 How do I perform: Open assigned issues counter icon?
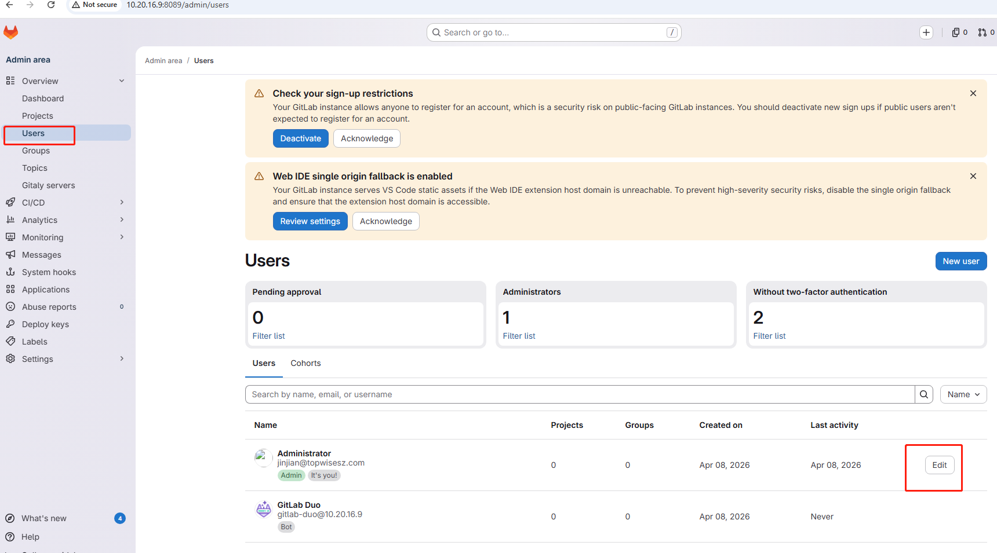pos(960,32)
